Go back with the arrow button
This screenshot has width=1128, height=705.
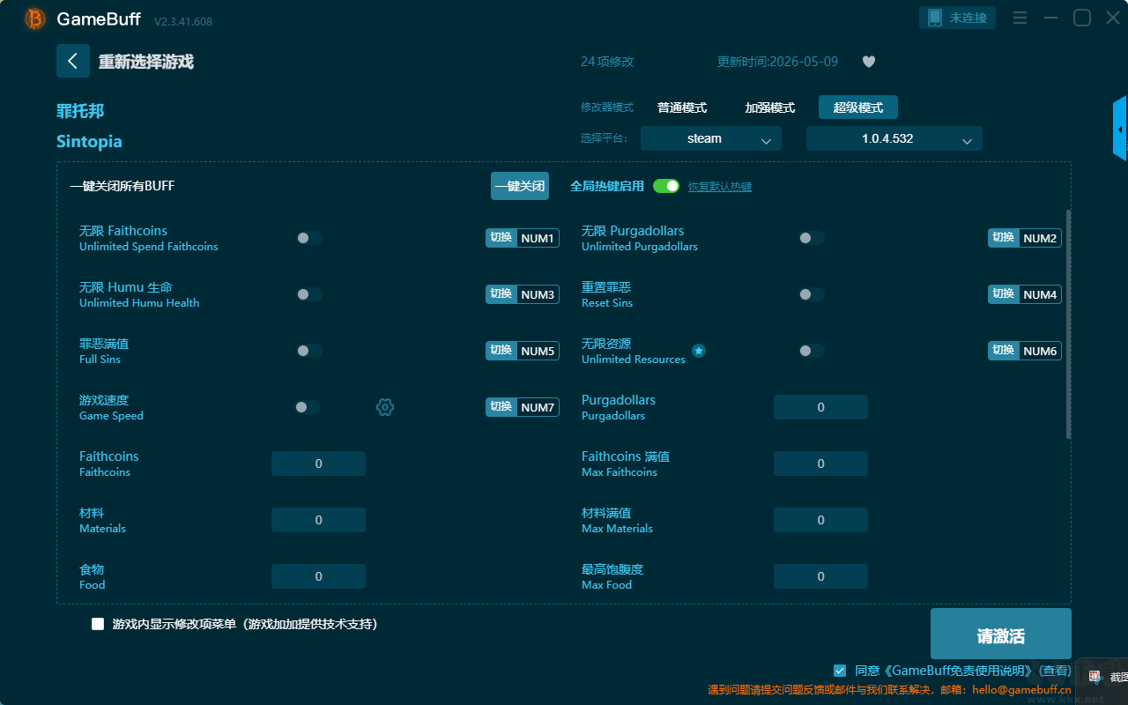(73, 61)
